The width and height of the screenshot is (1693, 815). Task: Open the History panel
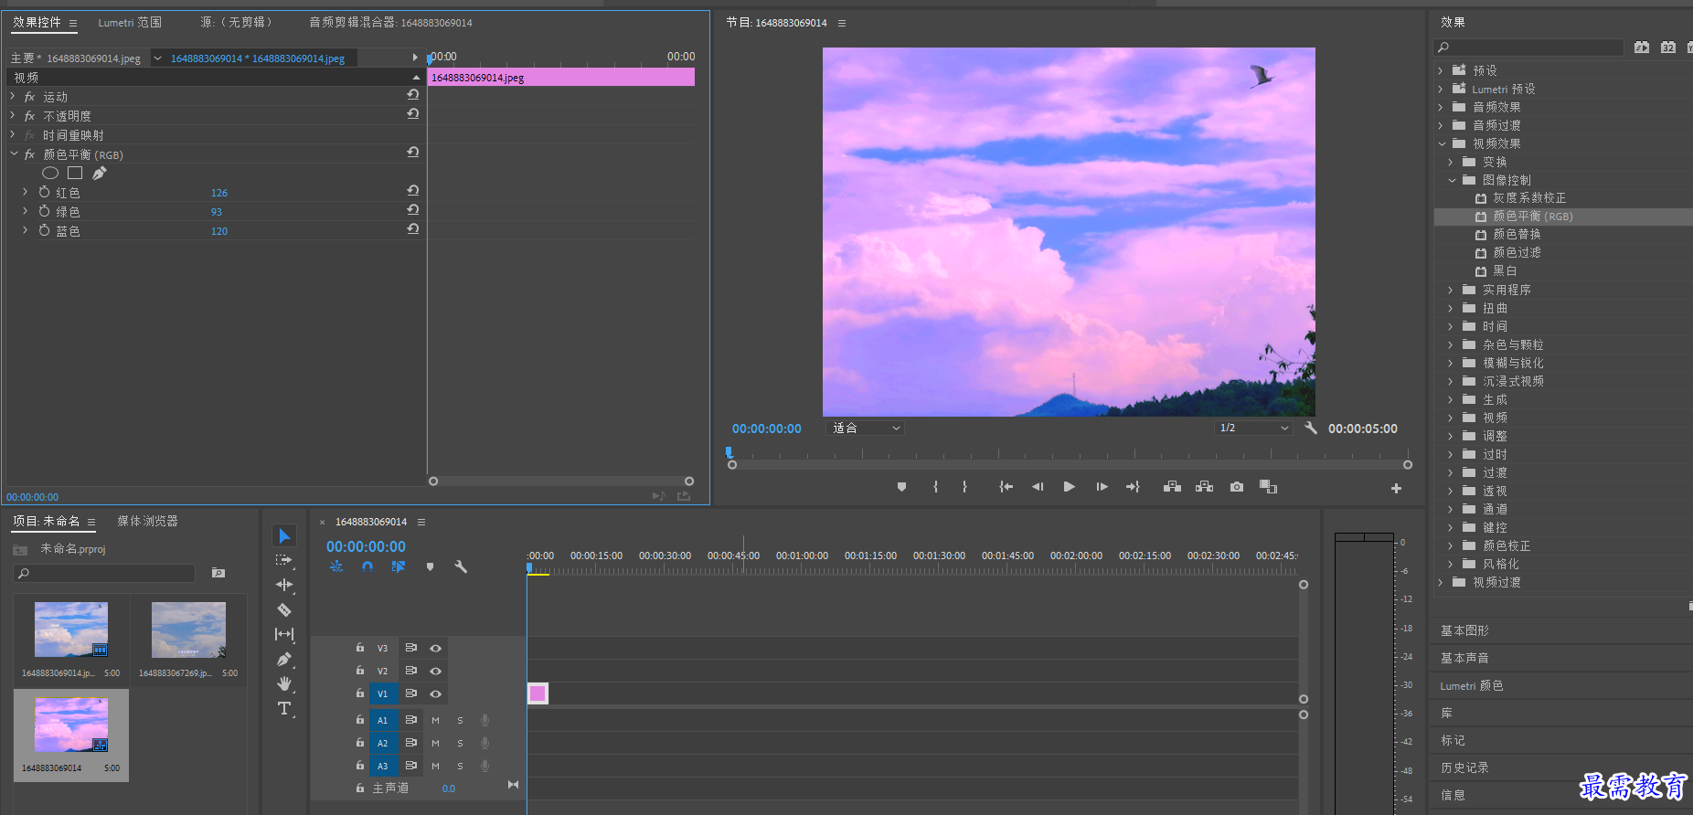pos(1464,767)
